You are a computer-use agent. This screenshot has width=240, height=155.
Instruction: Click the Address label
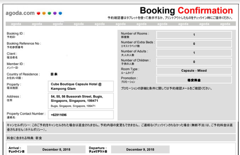click(13, 96)
